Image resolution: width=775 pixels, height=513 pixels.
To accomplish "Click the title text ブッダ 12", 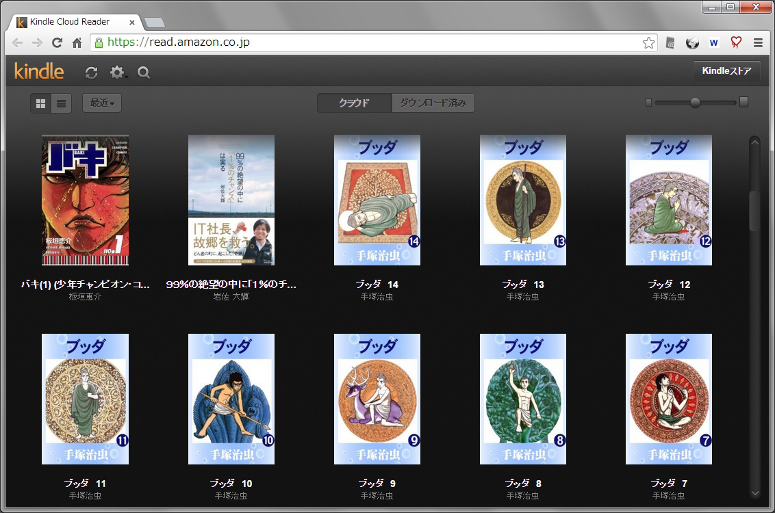I will [669, 285].
